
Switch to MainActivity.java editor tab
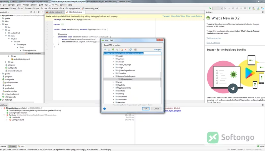click(x=76, y=12)
